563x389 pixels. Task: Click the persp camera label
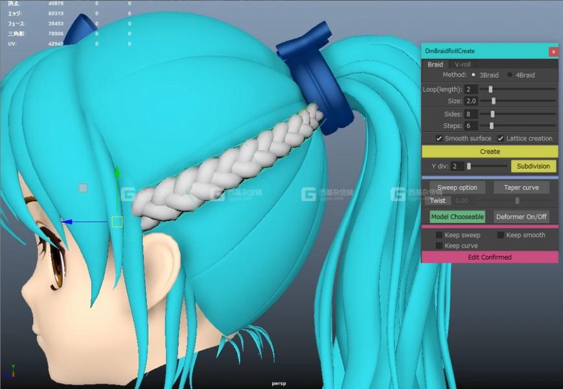click(279, 384)
